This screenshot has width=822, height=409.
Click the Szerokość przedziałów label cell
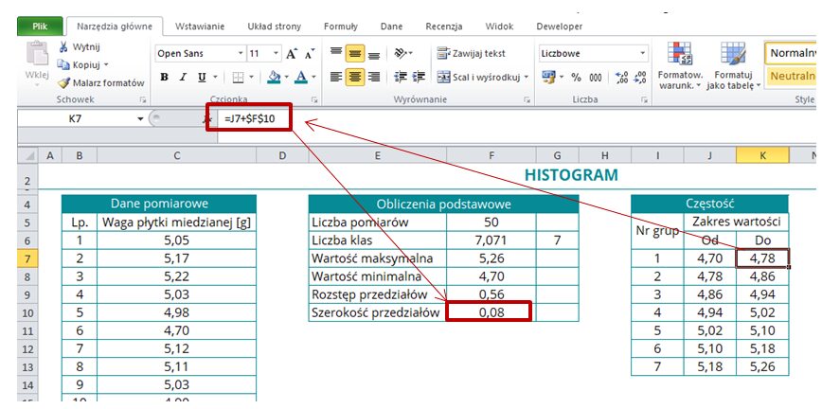(x=378, y=312)
